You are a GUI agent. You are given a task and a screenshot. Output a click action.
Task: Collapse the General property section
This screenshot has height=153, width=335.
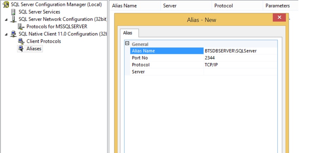(x=127, y=43)
